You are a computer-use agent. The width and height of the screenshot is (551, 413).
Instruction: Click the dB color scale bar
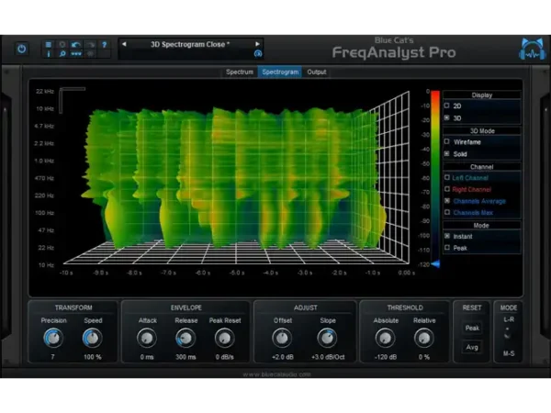coord(435,175)
